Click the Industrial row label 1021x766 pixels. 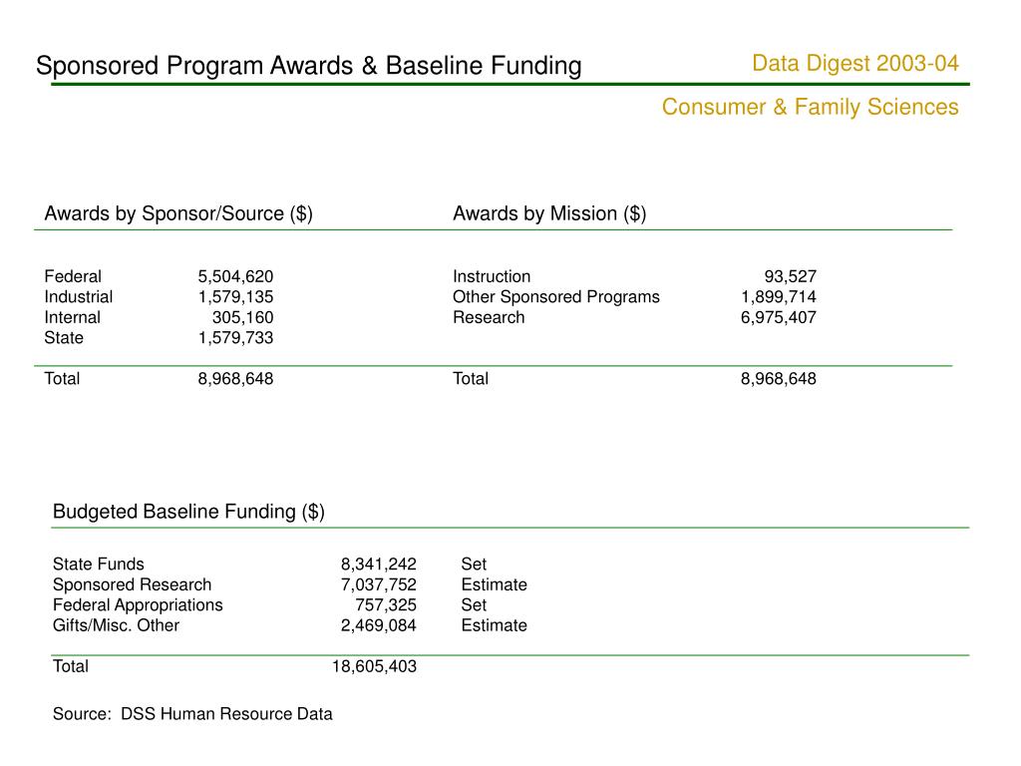tap(78, 297)
